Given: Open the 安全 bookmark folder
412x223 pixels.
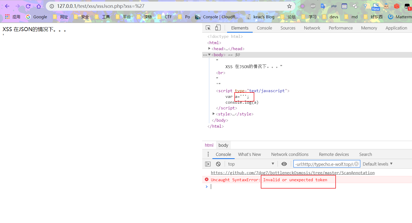Looking at the screenshot, I should pyautogui.click(x=81, y=17).
